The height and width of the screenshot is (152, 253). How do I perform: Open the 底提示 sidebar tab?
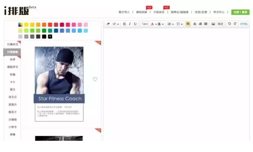12,105
